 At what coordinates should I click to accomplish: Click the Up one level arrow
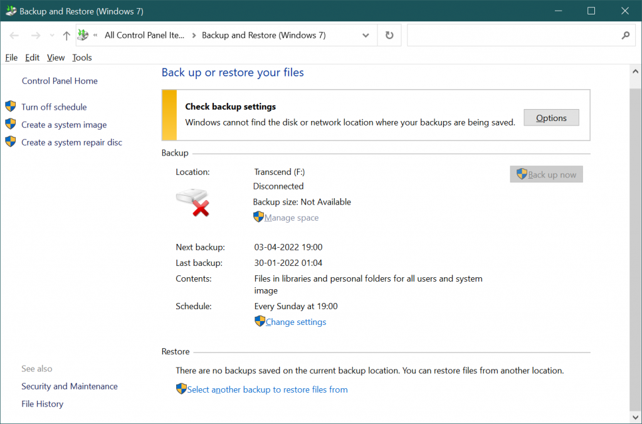coord(66,34)
